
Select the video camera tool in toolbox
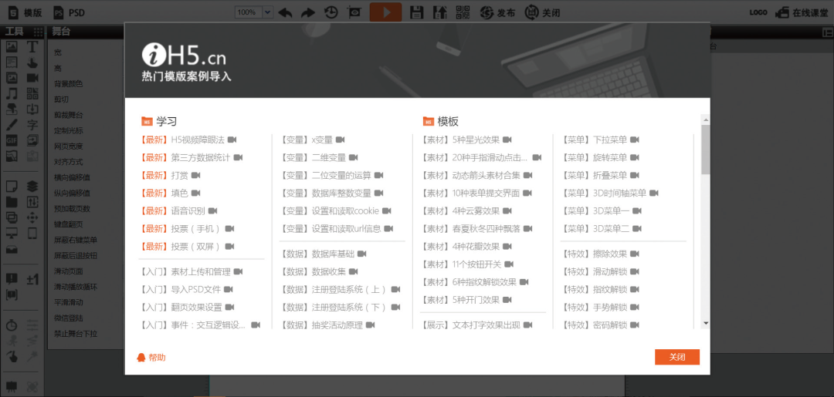click(32, 78)
